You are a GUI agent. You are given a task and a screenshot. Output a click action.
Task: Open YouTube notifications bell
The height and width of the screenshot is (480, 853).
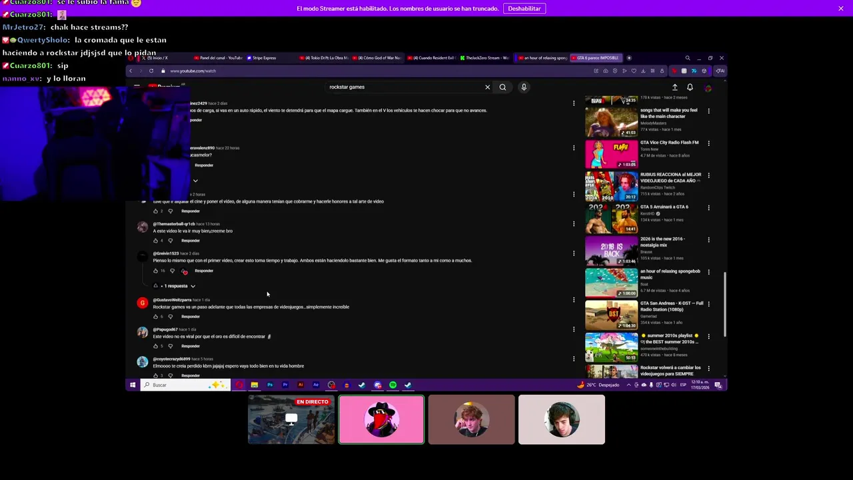(x=690, y=87)
